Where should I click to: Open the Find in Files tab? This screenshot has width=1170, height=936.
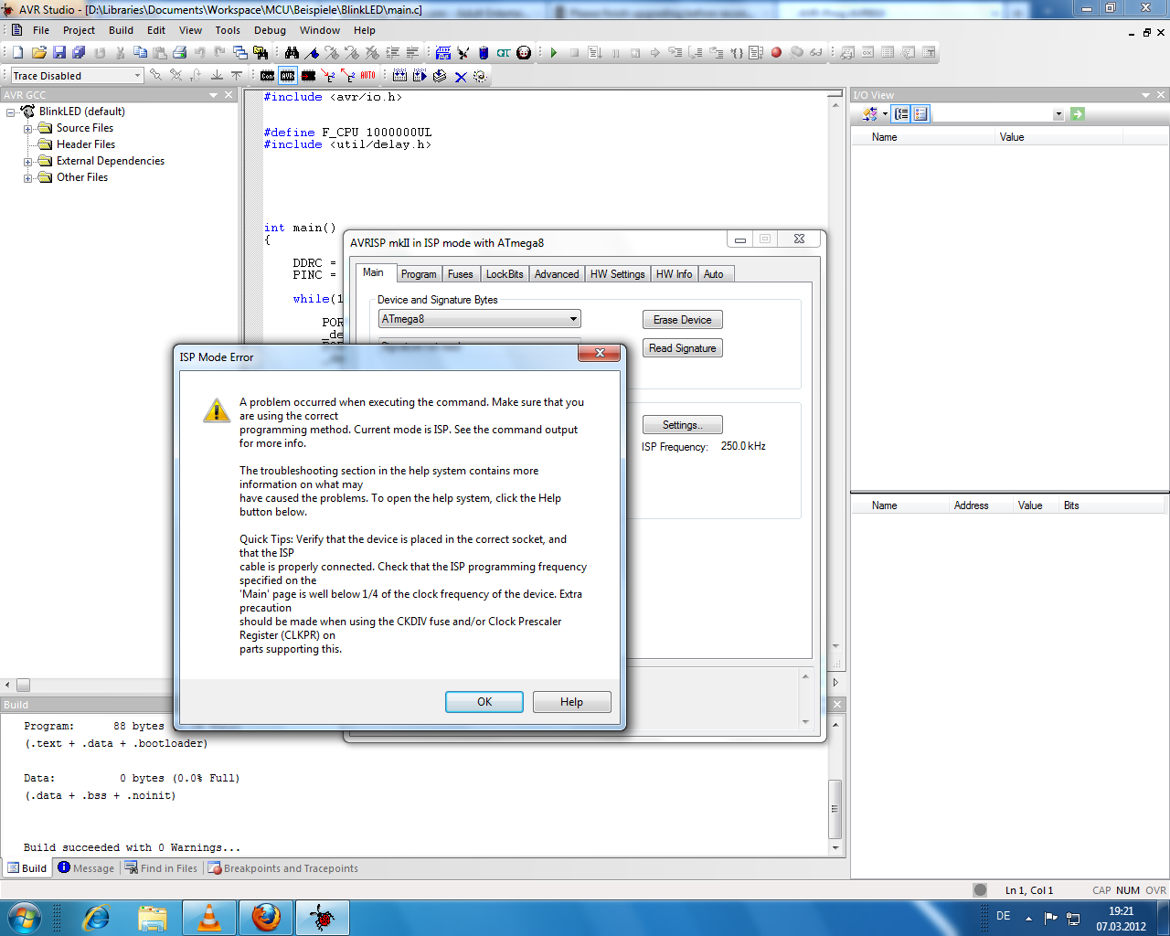point(162,868)
